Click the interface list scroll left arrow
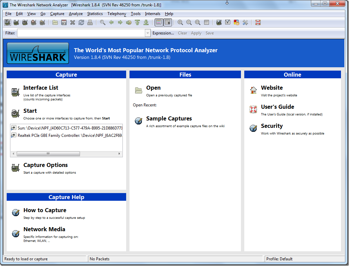The image size is (349, 266). point(13,154)
